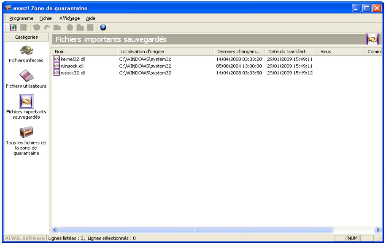This screenshot has height=243, width=386.
Task: Click the Catégories panel header
Action: [x=26, y=37]
